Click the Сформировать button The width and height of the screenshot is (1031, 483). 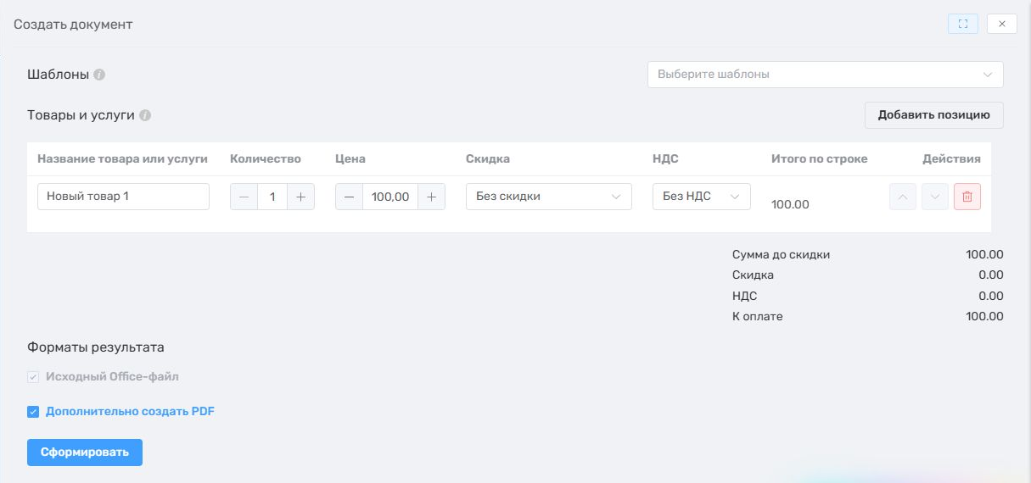click(85, 452)
